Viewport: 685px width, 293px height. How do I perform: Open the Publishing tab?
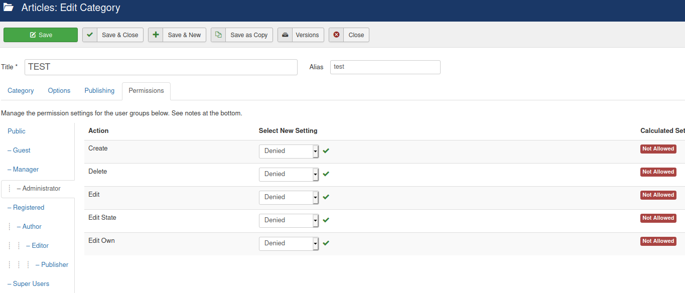[99, 91]
